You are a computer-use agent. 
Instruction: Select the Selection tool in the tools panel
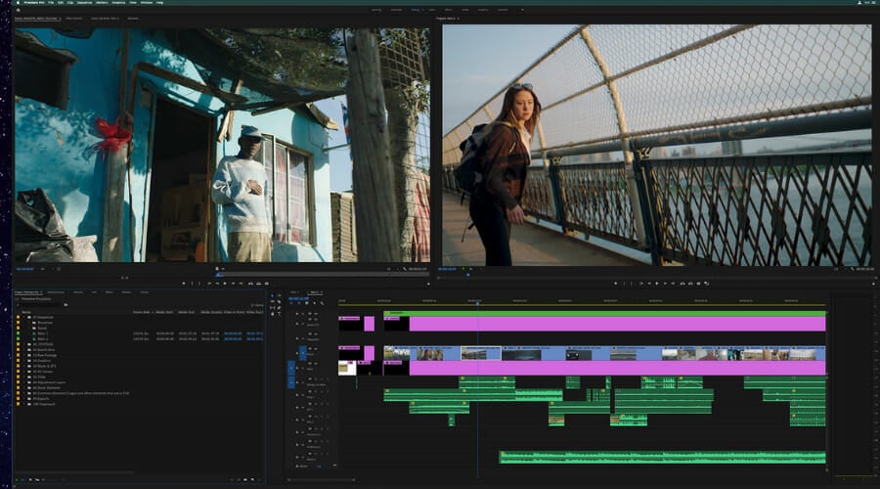[x=272, y=295]
